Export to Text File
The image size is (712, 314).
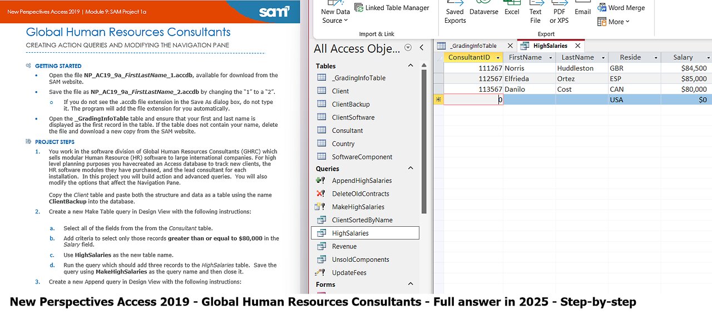click(x=535, y=12)
